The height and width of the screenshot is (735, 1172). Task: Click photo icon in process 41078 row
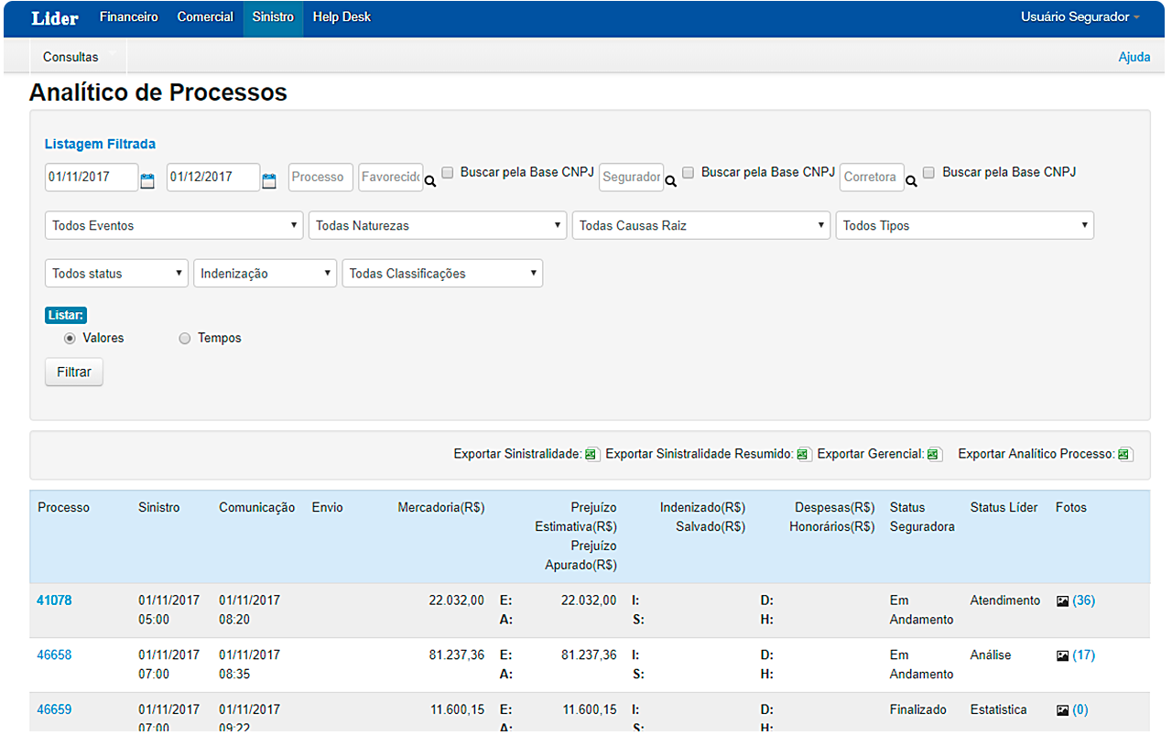(x=1062, y=601)
